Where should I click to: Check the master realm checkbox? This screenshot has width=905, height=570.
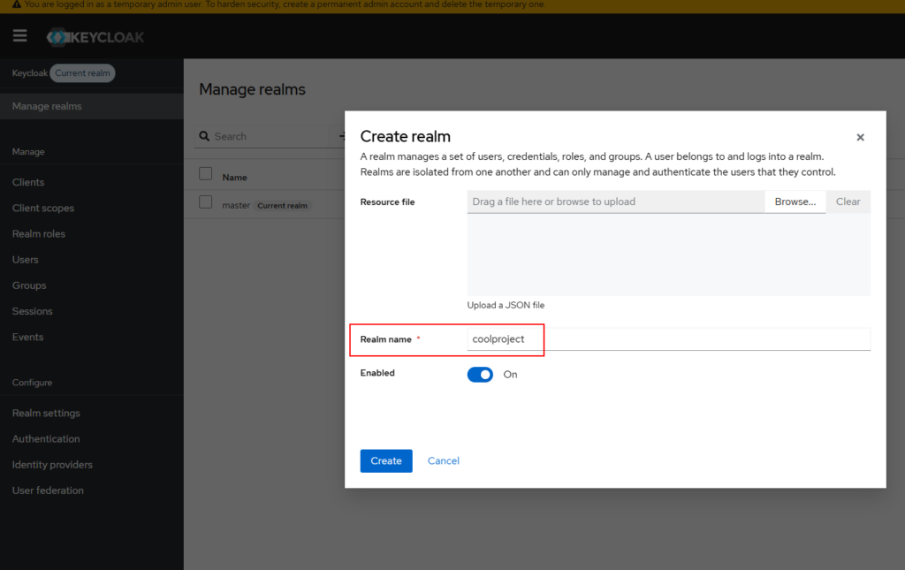[205, 201]
